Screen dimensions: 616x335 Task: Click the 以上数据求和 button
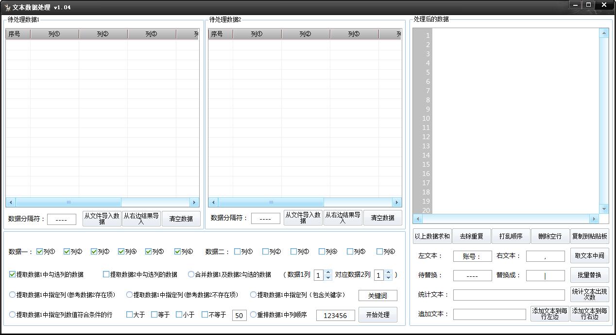pos(432,236)
